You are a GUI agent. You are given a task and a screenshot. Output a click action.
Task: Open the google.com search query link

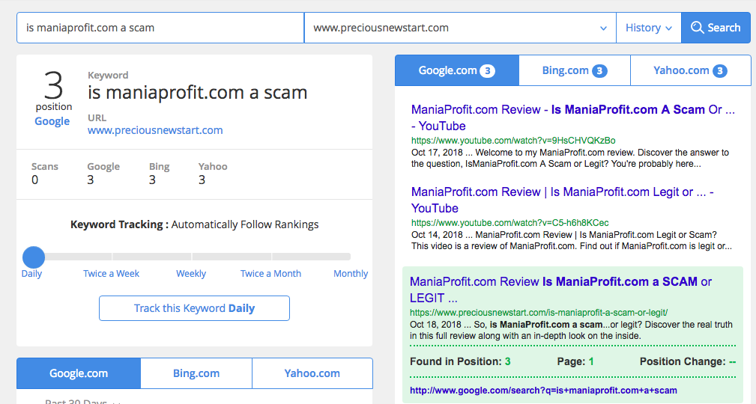tap(543, 391)
